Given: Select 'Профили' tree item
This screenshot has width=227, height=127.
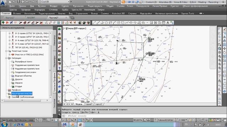Looking at the screenshot, I should [x=16, y=90].
